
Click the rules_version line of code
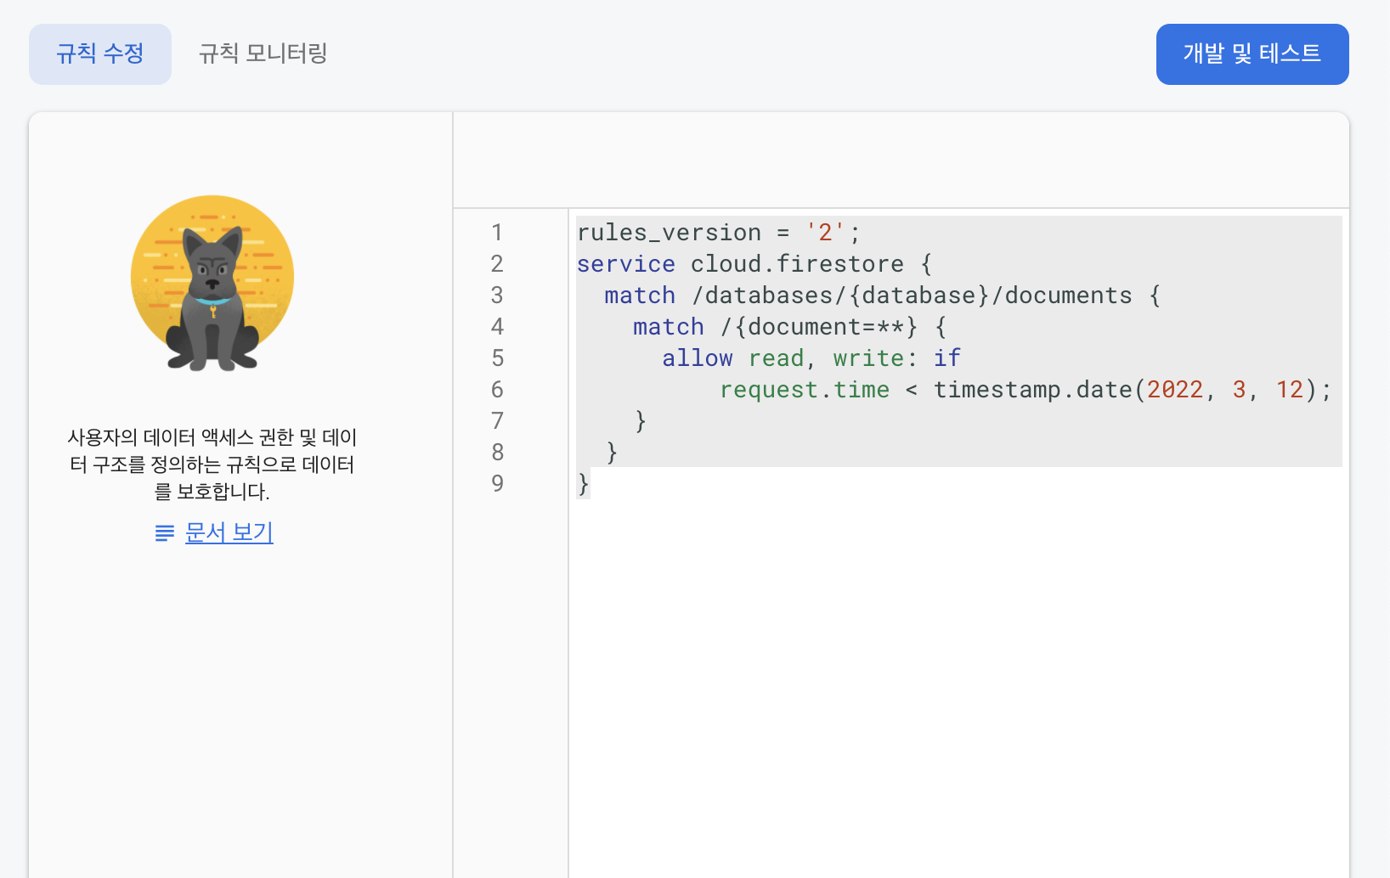point(718,232)
